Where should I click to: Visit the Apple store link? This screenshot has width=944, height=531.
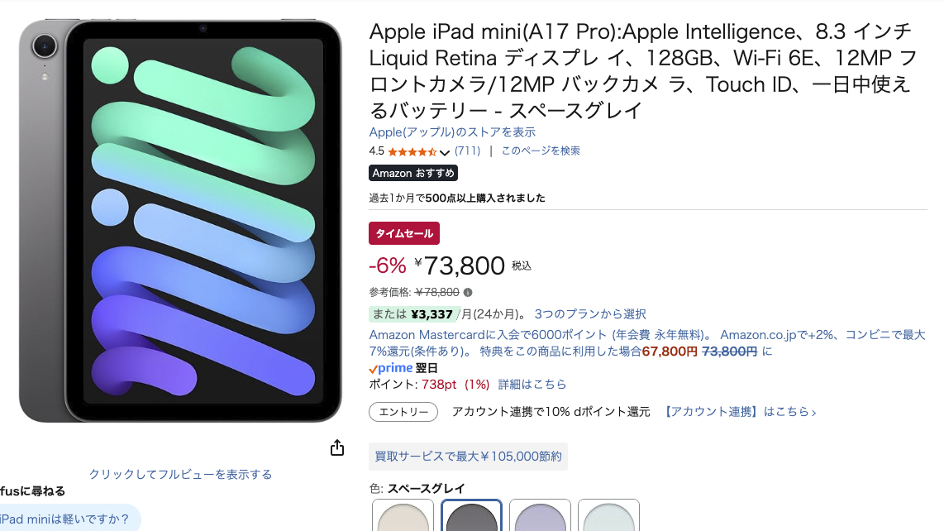coord(452,132)
